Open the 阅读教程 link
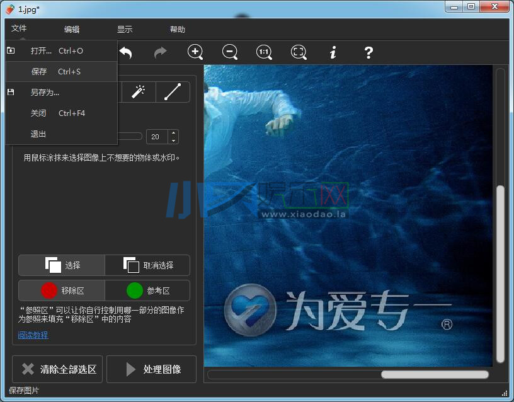Screen dimensions: 514x402 33,335
